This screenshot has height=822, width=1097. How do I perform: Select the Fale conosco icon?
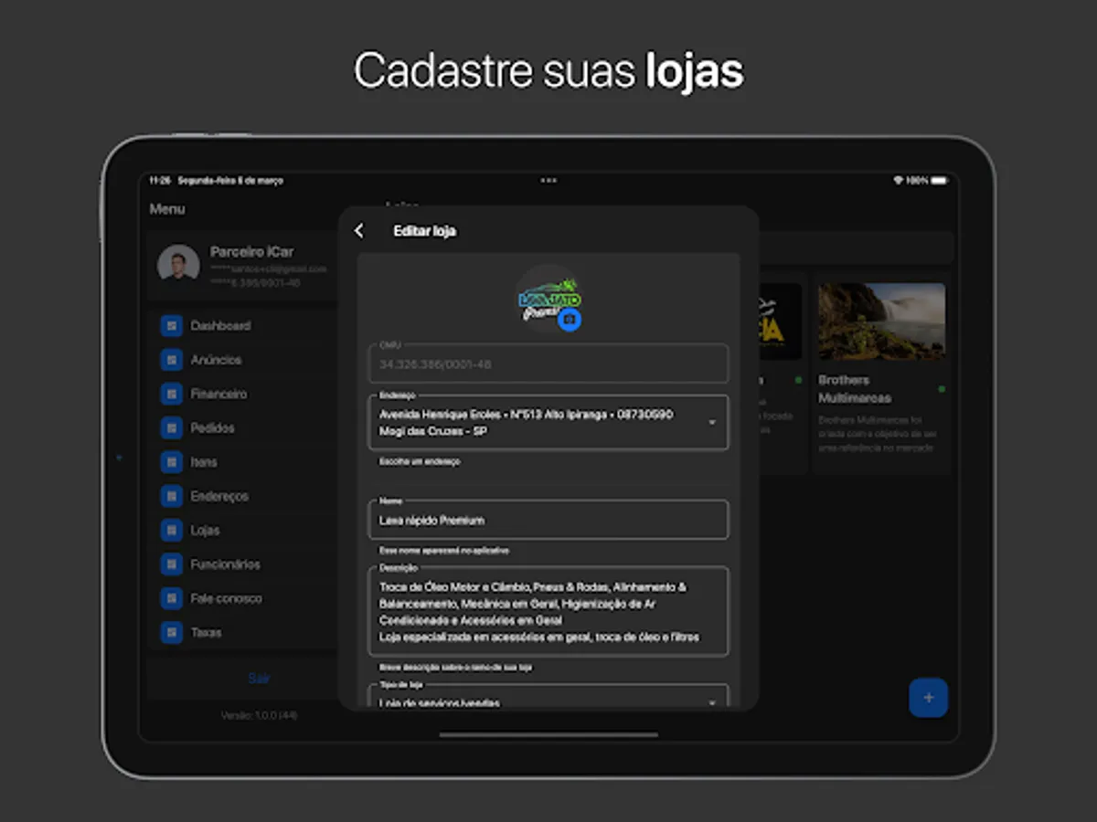172,598
